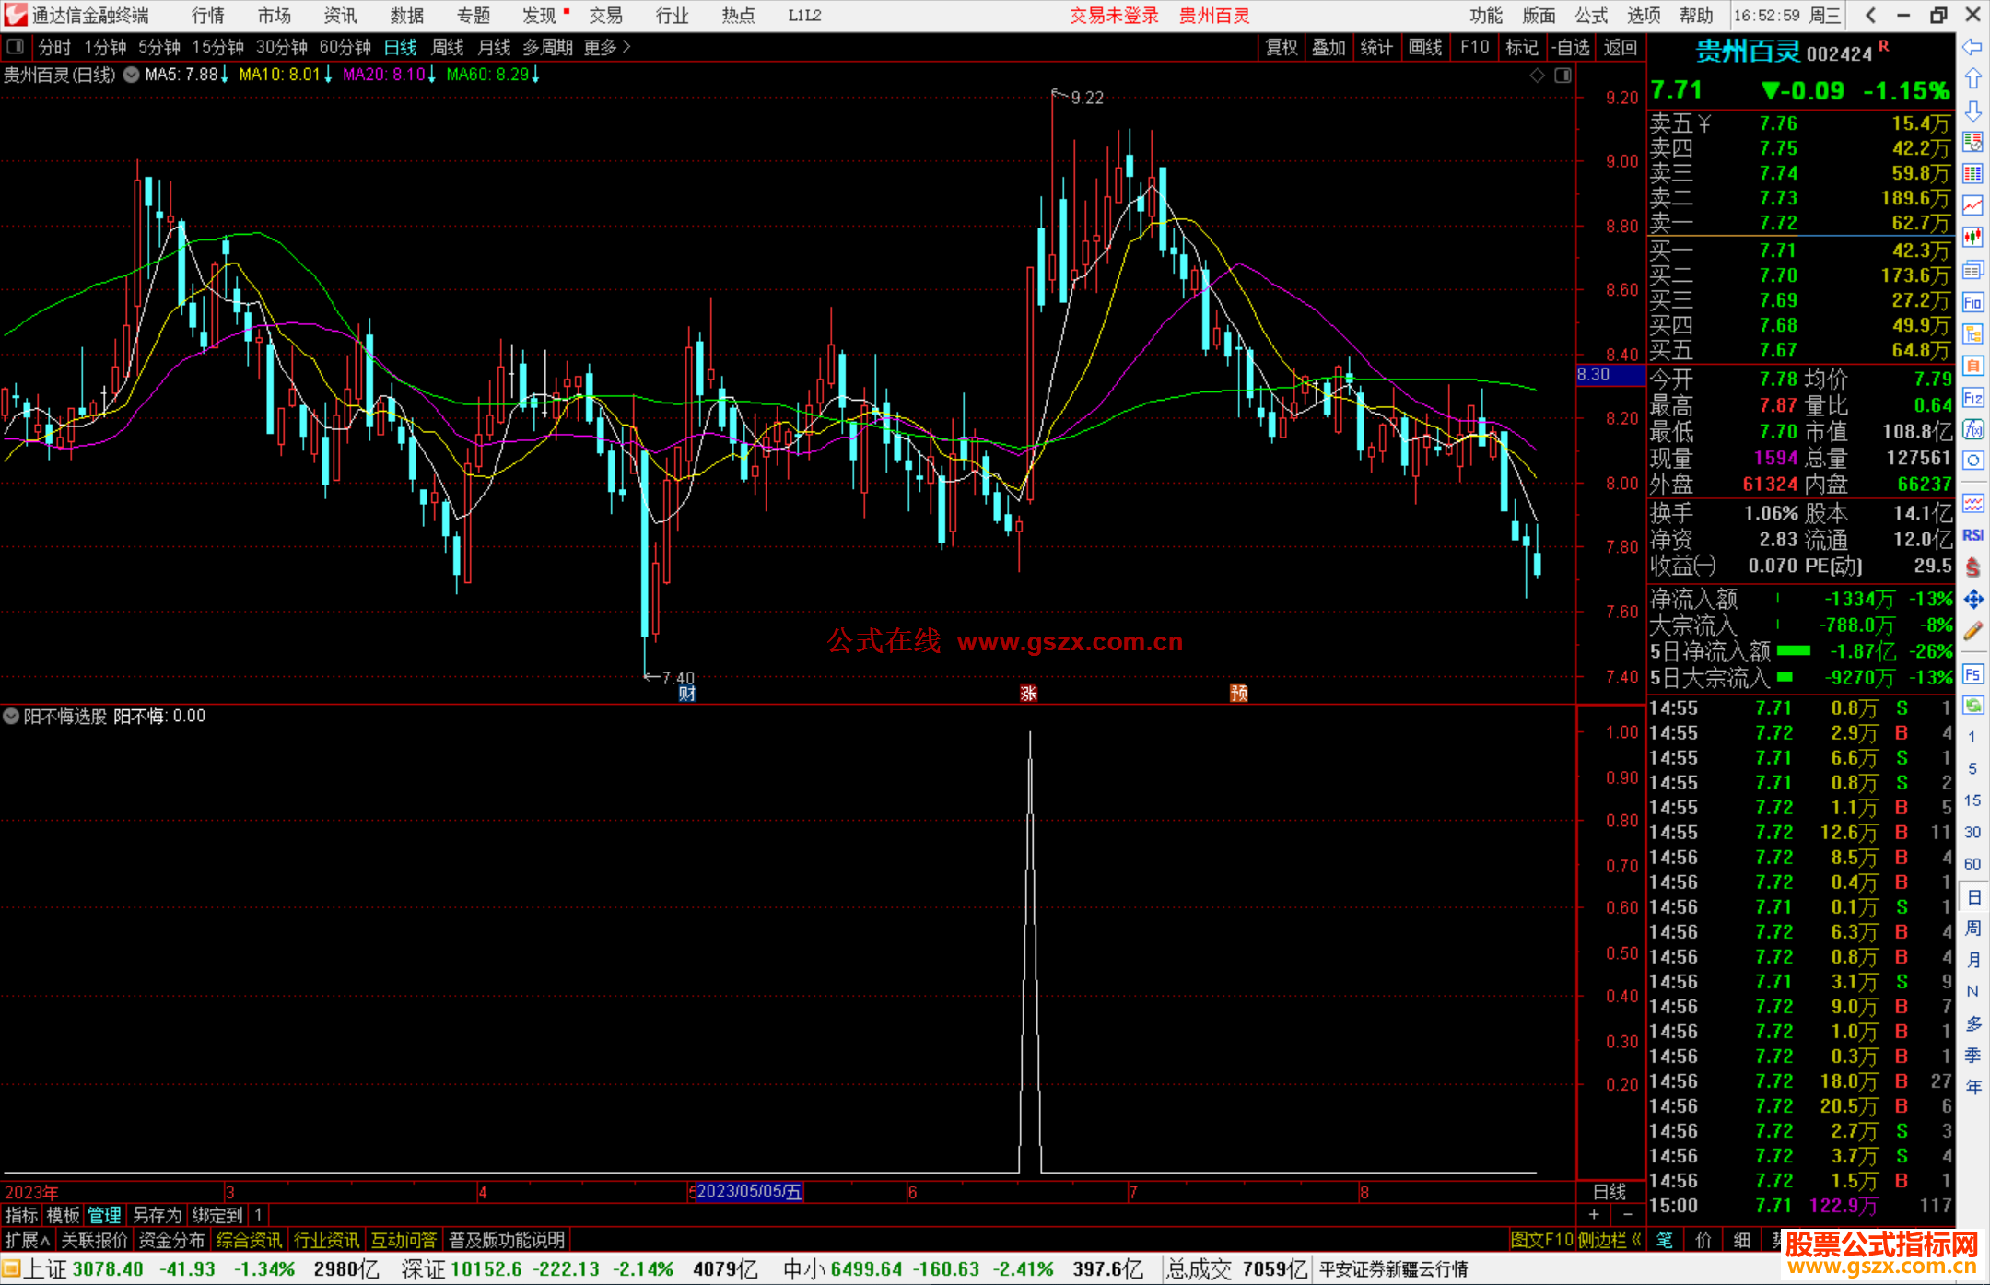This screenshot has width=1990, height=1285.
Task: Click the f(x) formula icon in sidebar
Action: (1972, 429)
